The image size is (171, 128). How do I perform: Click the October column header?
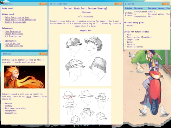tap(128, 8)
